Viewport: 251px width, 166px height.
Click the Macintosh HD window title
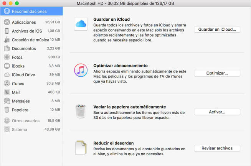(125, 3)
